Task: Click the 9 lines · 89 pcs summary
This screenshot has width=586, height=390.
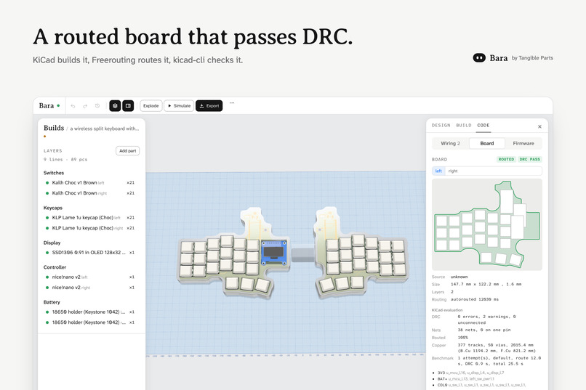Action: 65,159
